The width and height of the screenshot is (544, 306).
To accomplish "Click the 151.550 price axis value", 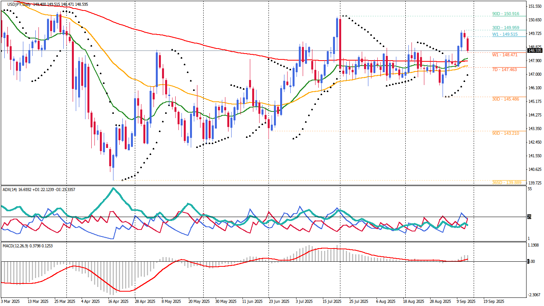I will (x=535, y=6).
